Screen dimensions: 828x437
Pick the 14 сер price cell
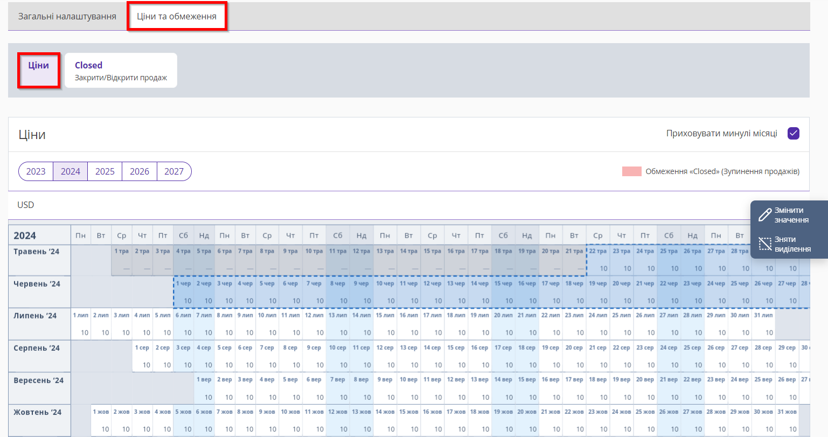click(x=433, y=356)
